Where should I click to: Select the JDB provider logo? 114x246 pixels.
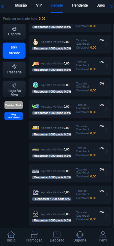35,64
